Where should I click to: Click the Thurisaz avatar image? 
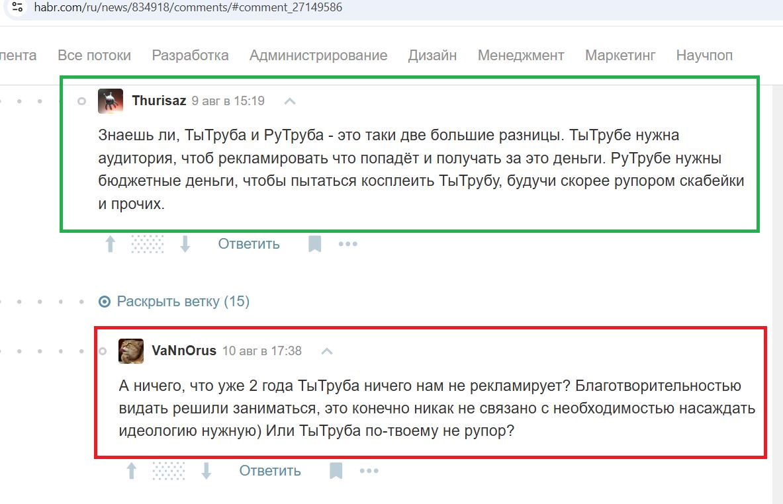click(111, 101)
